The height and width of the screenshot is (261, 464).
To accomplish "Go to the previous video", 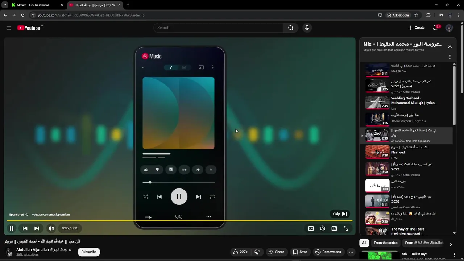I will (x=25, y=228).
